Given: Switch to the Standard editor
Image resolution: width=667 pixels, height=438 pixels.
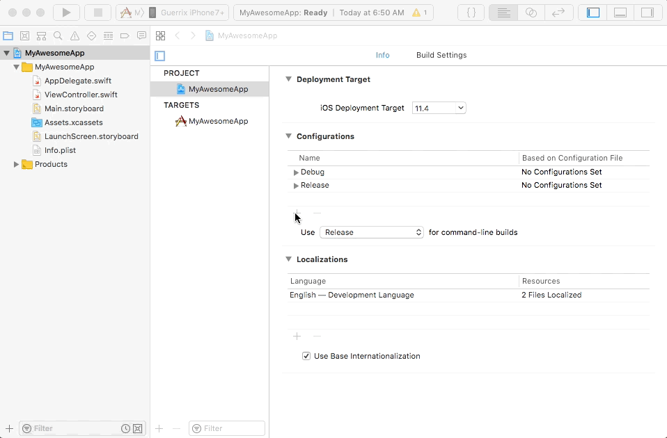Looking at the screenshot, I should pyautogui.click(x=503, y=13).
